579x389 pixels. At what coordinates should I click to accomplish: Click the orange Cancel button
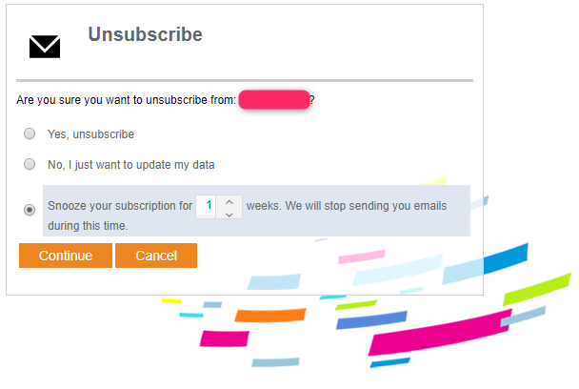[x=156, y=256]
